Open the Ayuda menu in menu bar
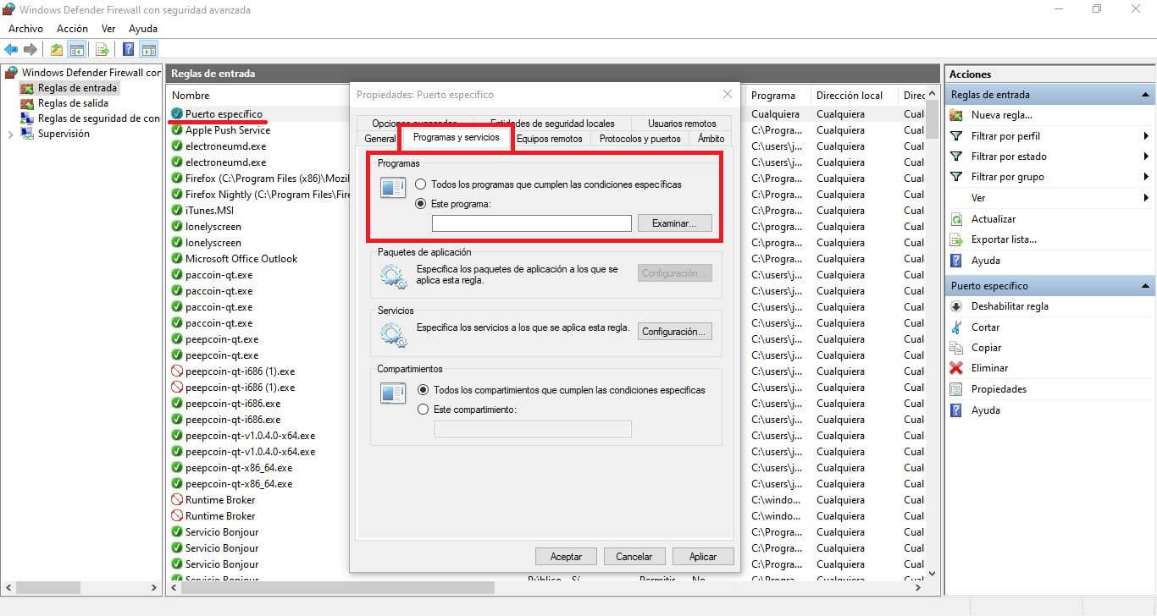 tap(143, 29)
